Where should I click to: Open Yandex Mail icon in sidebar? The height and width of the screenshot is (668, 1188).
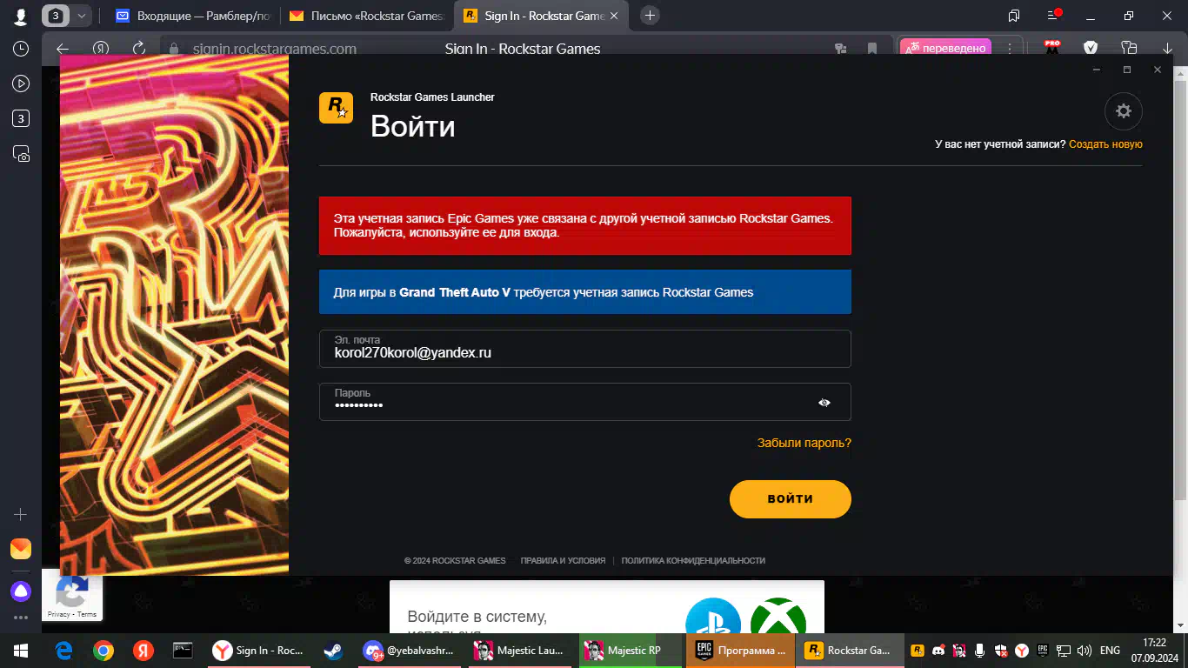click(21, 549)
